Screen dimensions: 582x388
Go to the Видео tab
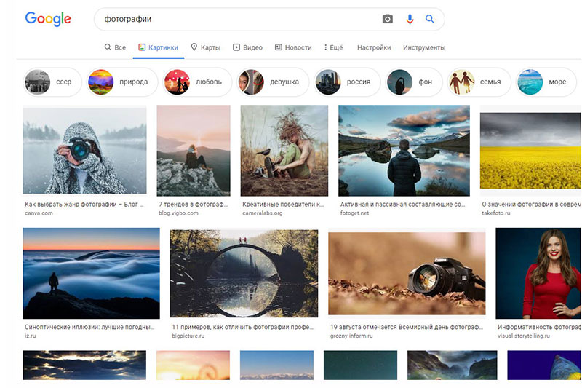[247, 47]
